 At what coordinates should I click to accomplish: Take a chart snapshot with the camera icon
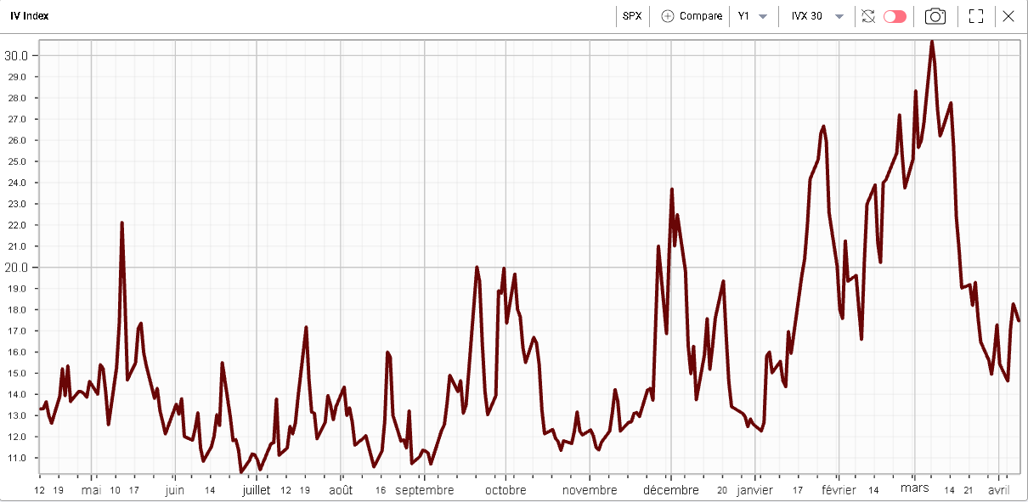[x=935, y=16]
